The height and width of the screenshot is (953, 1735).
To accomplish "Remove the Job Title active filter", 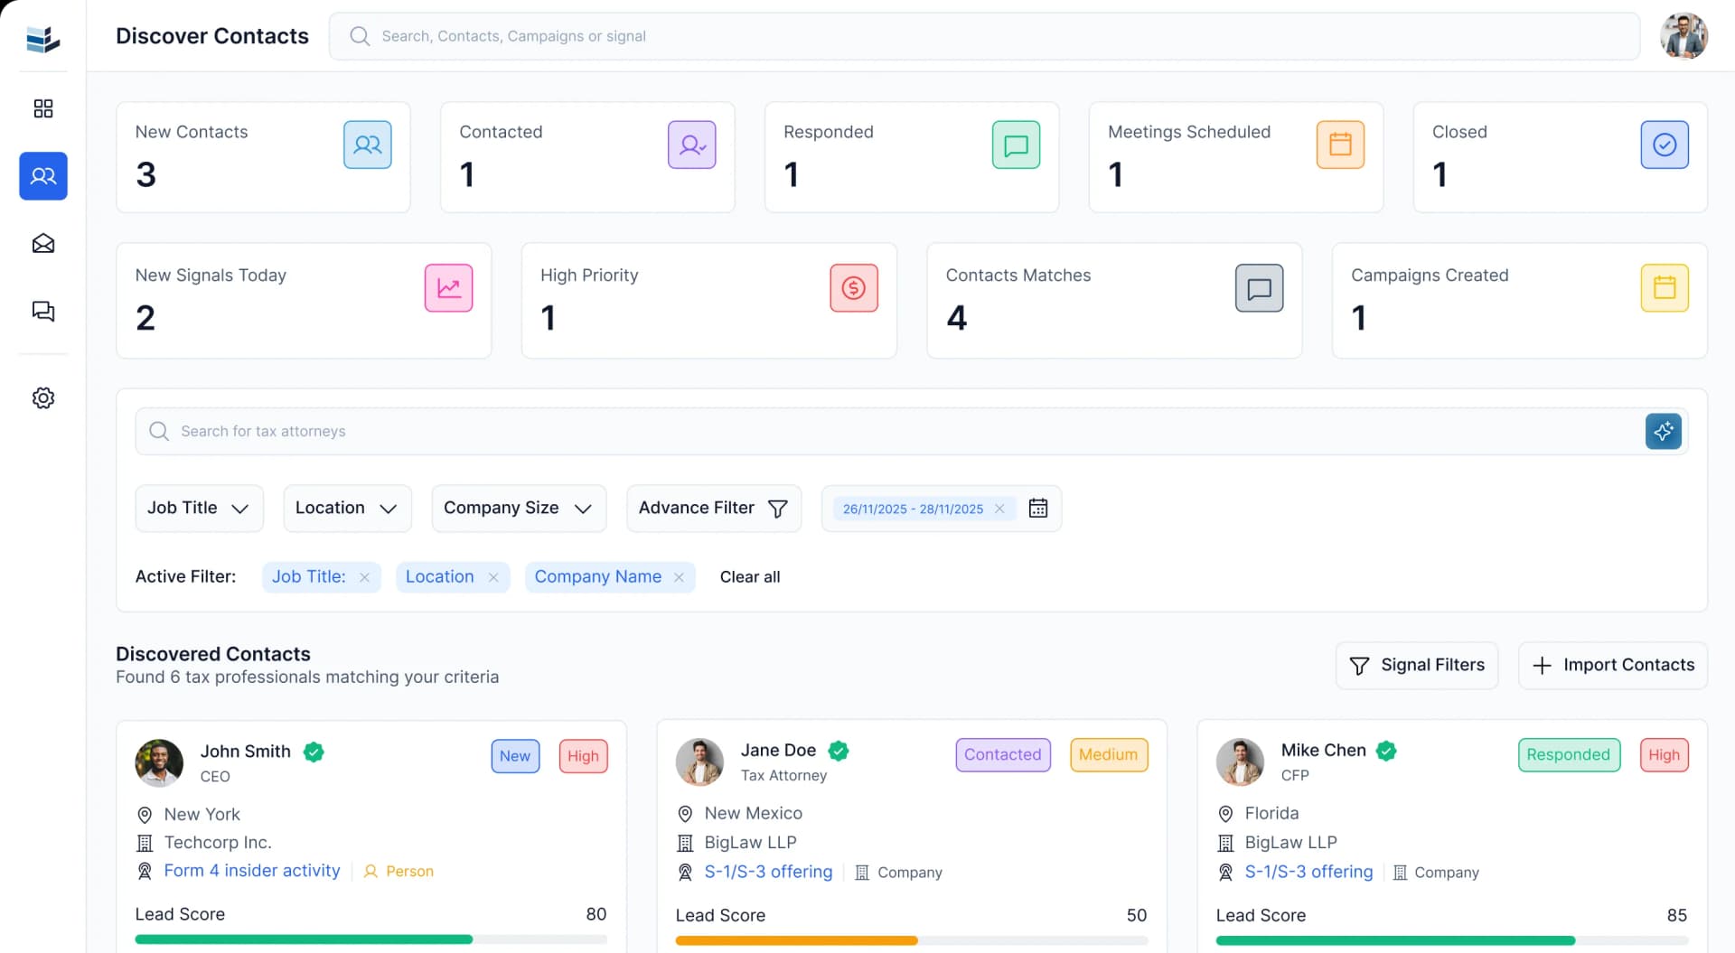I will tap(364, 577).
